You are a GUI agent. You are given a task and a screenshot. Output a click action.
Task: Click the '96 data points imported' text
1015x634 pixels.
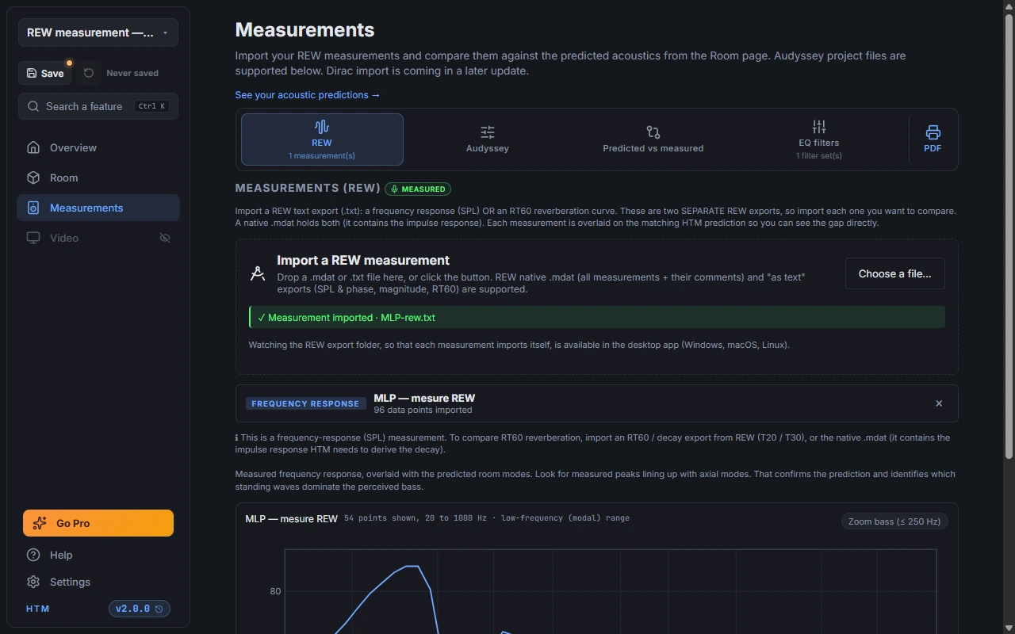click(x=423, y=410)
